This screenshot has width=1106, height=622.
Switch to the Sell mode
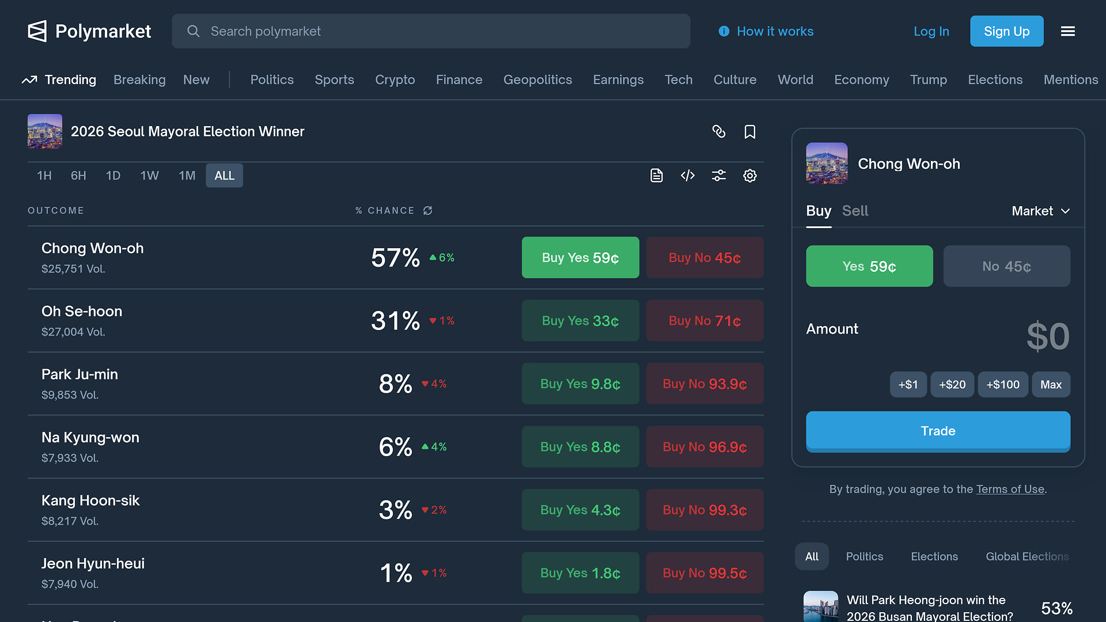coord(855,211)
